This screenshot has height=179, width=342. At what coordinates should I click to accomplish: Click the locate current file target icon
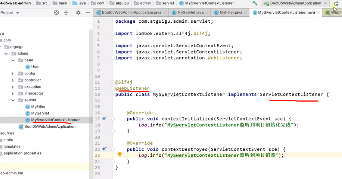pyautogui.click(x=56, y=13)
